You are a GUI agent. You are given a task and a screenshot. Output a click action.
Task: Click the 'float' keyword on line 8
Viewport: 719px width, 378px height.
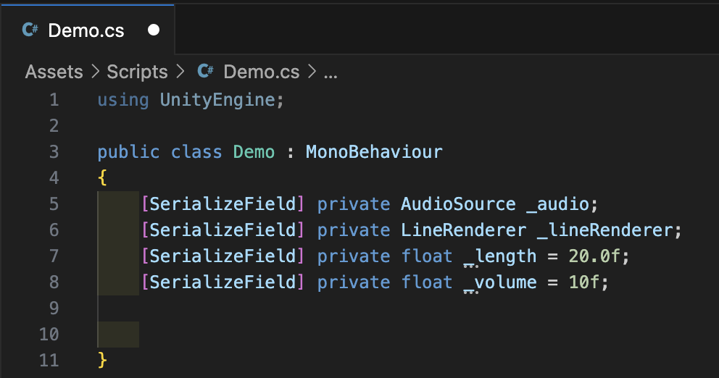point(427,282)
